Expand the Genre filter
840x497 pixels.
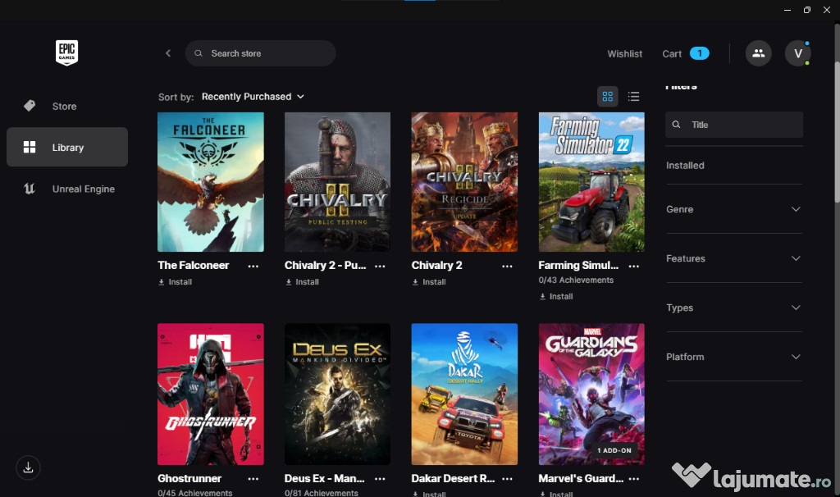[x=734, y=209]
